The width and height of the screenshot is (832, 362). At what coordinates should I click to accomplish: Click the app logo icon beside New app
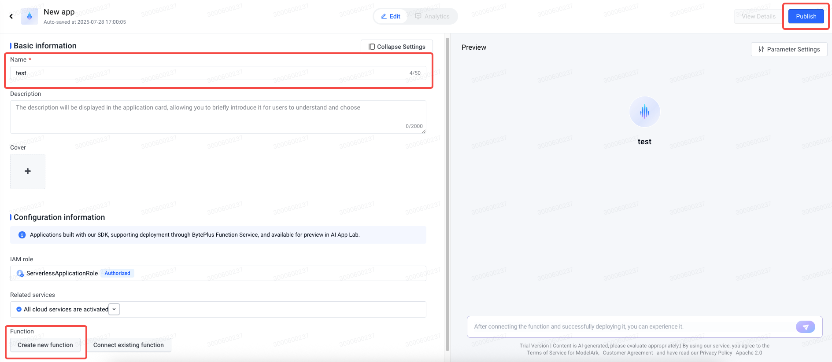[x=30, y=16]
